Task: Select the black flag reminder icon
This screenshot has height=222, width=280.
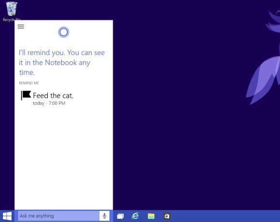Action: pos(26,95)
